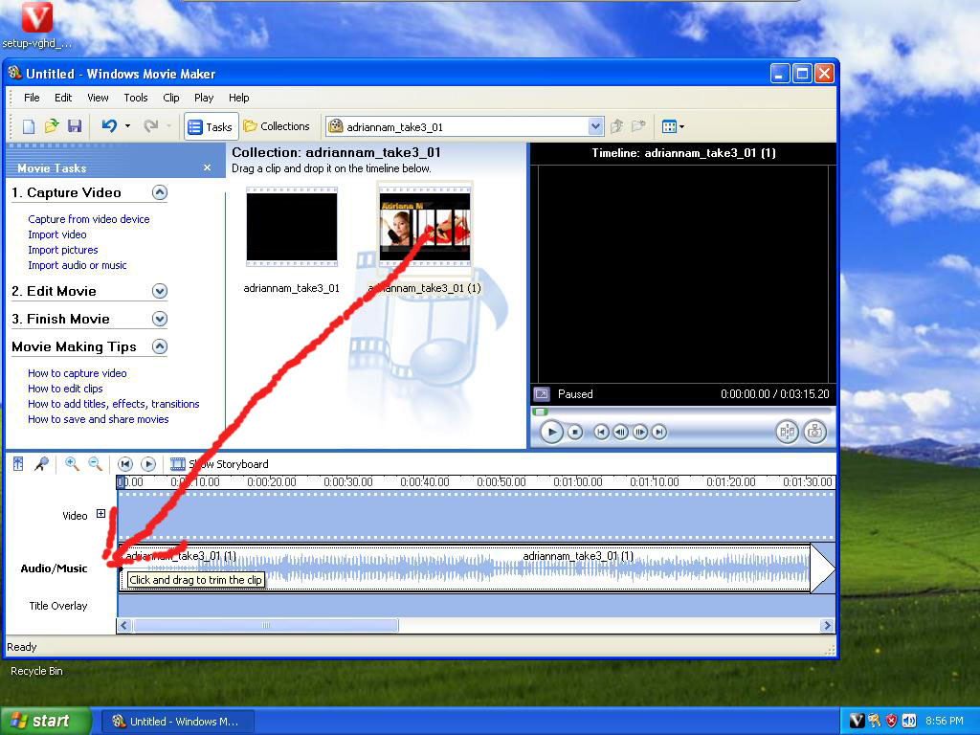
Task: Toggle the Collections pane button
Action: (277, 126)
